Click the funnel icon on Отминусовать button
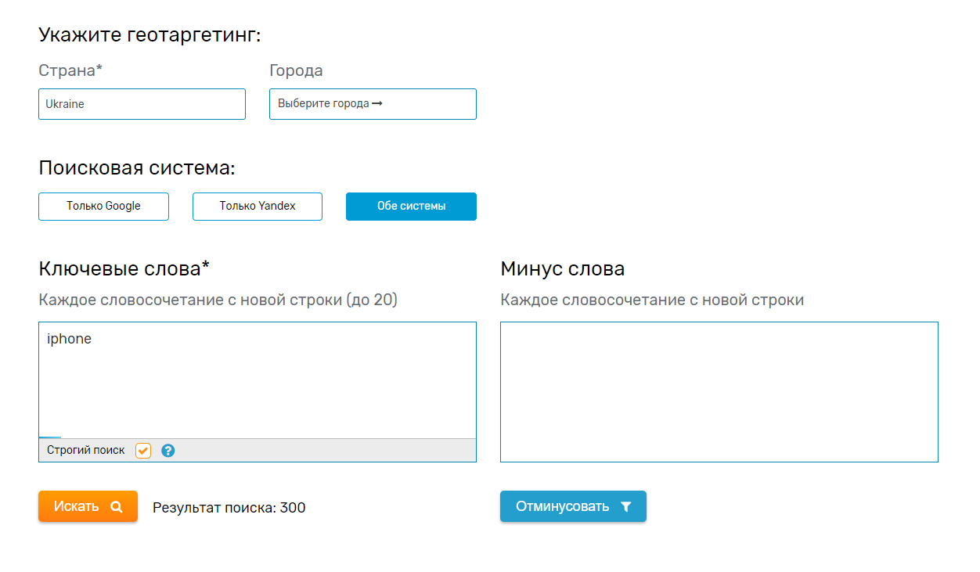Image resolution: width=980 pixels, height=572 pixels. pos(625,506)
